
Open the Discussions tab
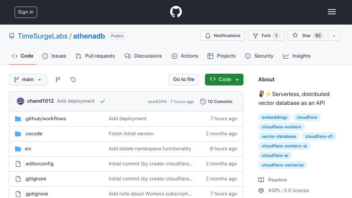tap(143, 56)
